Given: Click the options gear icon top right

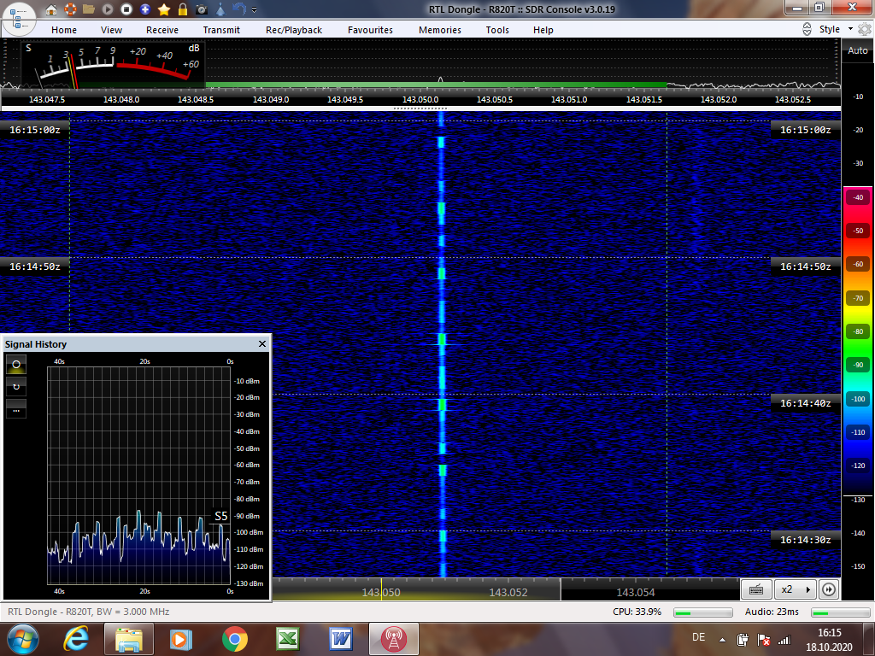Looking at the screenshot, I should (x=865, y=29).
